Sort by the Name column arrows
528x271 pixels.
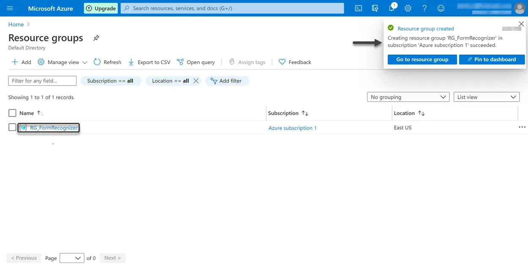[40, 113]
